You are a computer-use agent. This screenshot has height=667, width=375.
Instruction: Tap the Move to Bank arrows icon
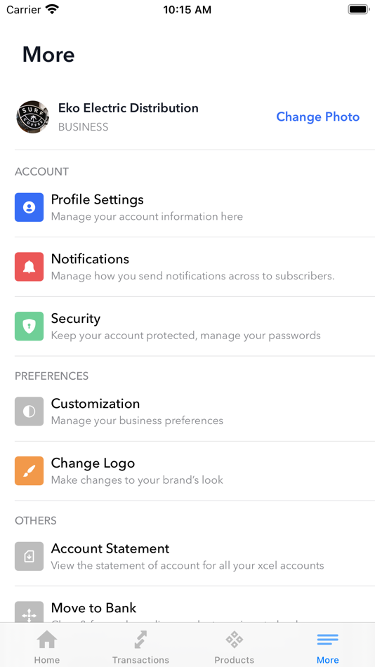[x=29, y=612]
